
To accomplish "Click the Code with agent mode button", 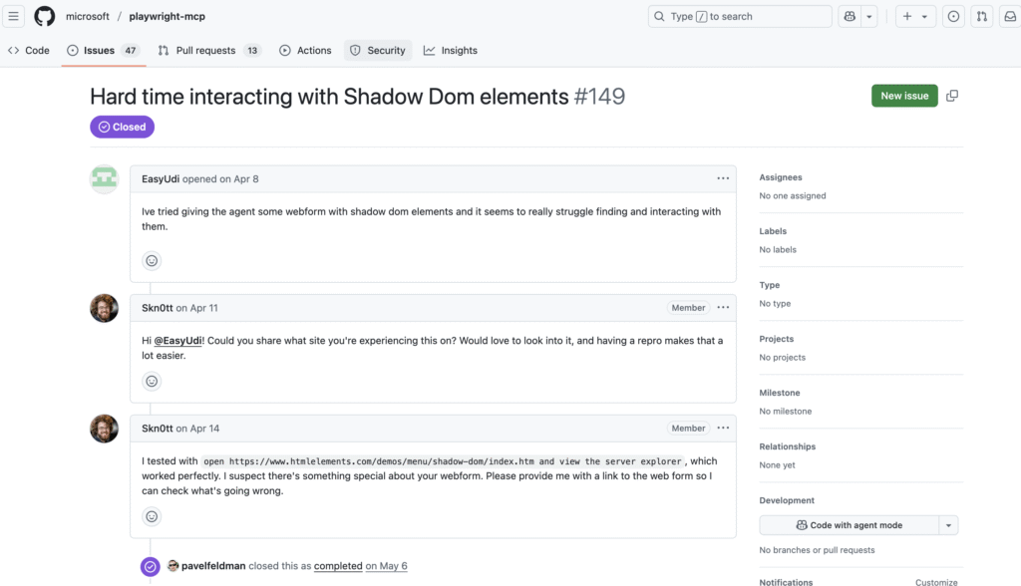I will [849, 525].
